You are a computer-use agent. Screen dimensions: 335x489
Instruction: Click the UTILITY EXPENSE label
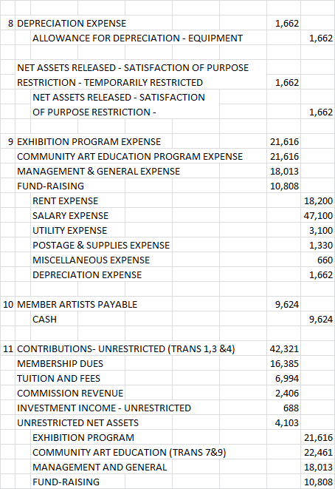tap(69, 231)
